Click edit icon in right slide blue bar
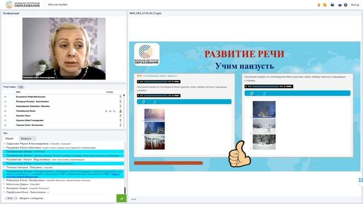Image resolution: width=363 pixels, height=204 pixels. [x=265, y=93]
